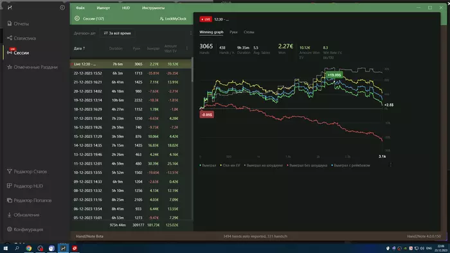Click the hands auto imported status message
The image size is (450, 253).
click(255, 236)
